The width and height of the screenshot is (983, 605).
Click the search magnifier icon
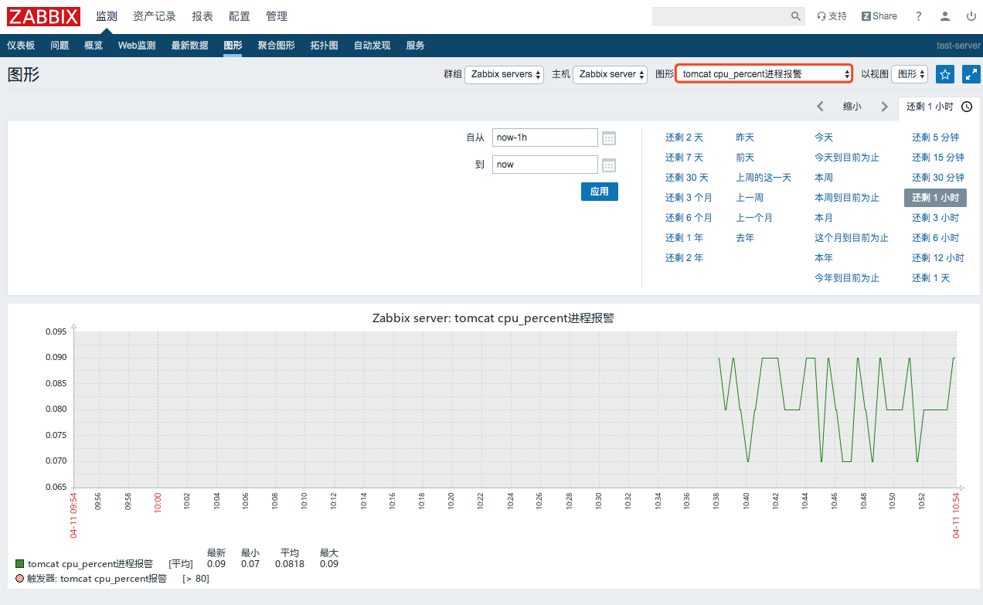click(x=796, y=16)
